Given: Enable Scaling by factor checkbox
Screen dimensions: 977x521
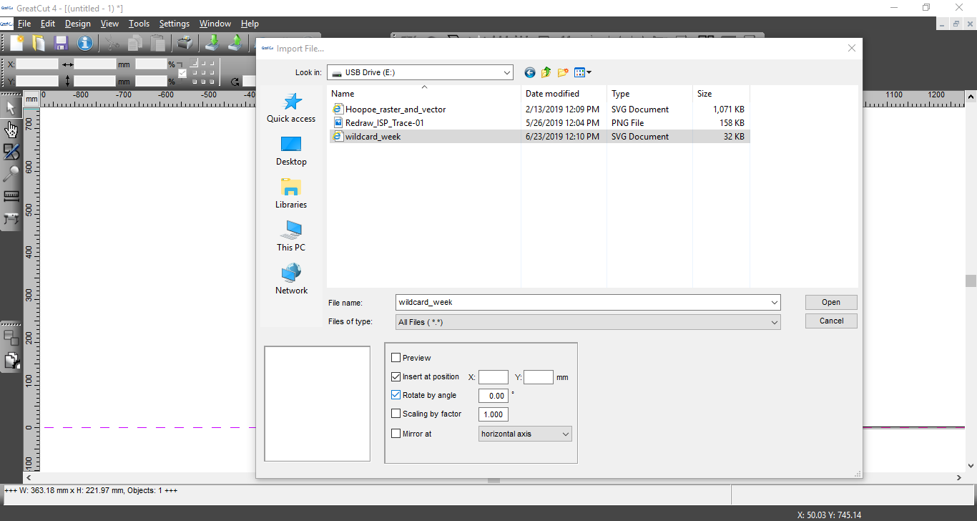Looking at the screenshot, I should (x=396, y=414).
